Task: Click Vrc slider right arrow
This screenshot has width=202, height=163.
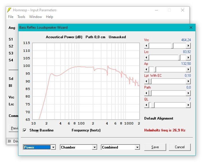Action: (x=188, y=46)
